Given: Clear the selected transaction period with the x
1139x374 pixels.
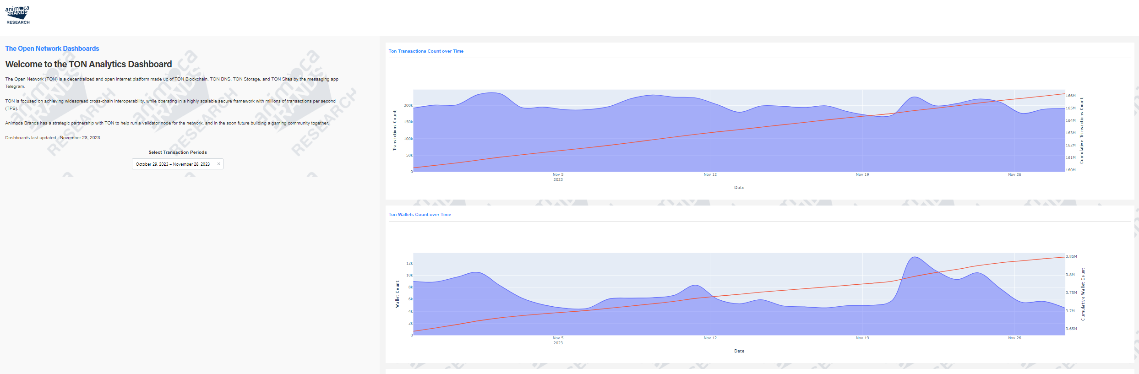Looking at the screenshot, I should click(x=218, y=164).
